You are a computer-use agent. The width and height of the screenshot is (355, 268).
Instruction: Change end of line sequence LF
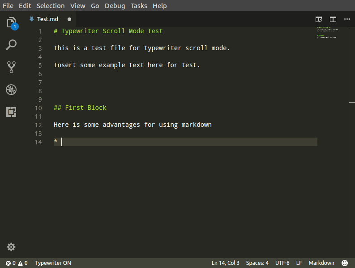tap(299, 263)
